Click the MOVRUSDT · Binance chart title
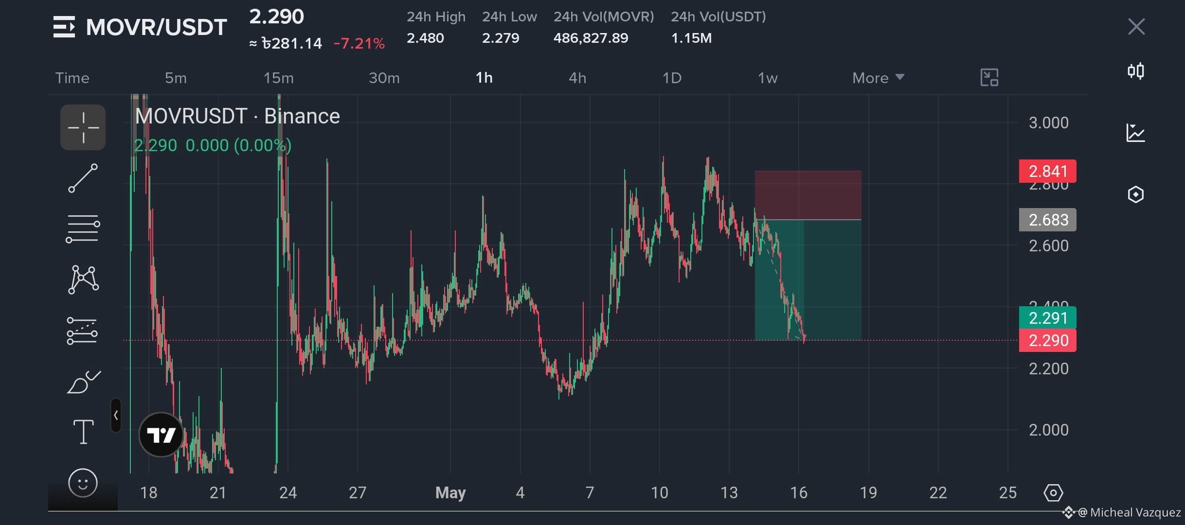The height and width of the screenshot is (525, 1185). pos(237,116)
